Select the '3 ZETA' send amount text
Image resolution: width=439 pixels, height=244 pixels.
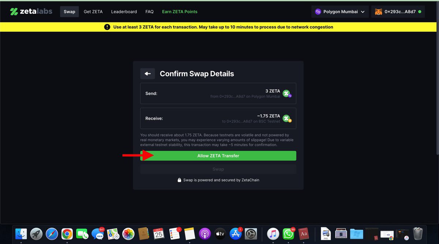(x=273, y=91)
